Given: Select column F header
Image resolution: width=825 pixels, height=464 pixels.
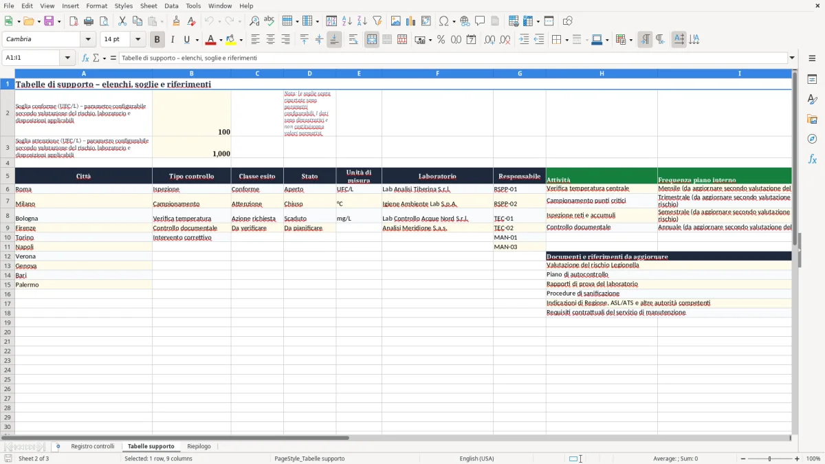Looking at the screenshot, I should (437, 74).
